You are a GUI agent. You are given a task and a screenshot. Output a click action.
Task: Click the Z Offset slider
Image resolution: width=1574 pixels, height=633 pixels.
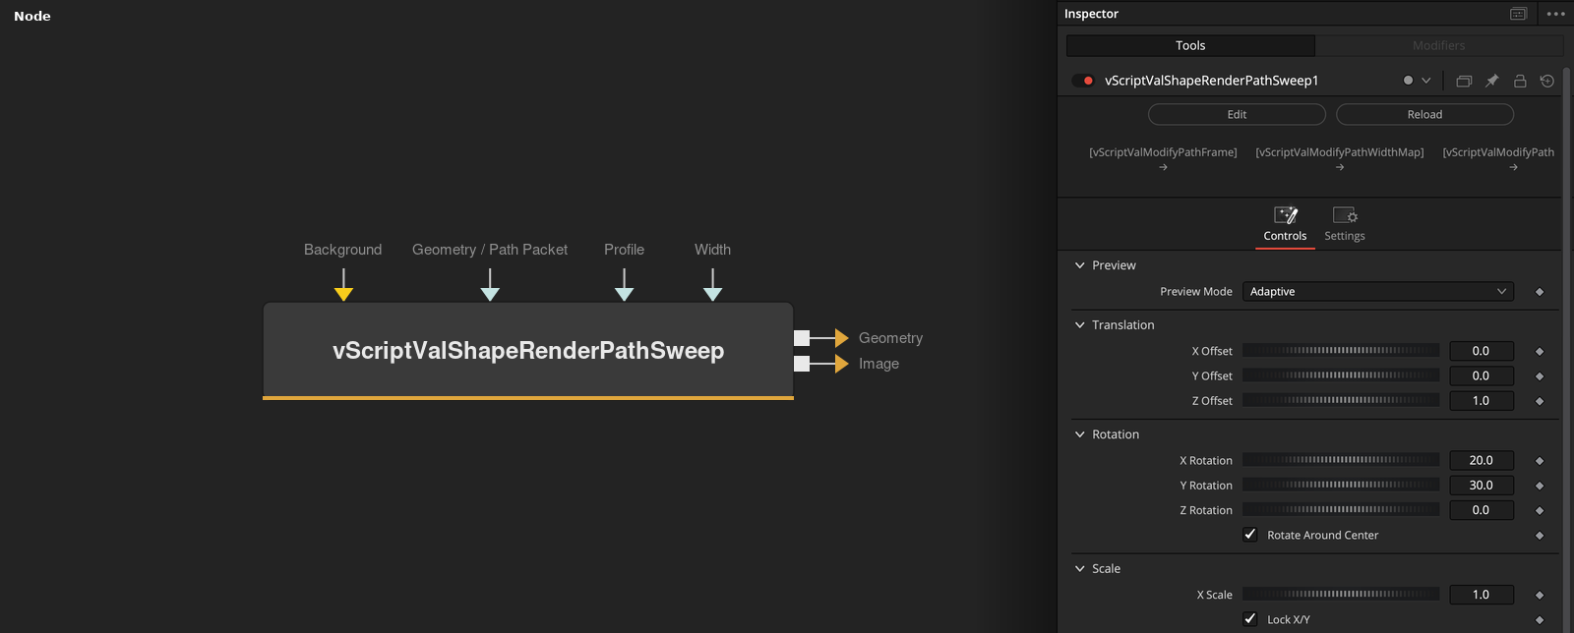(x=1340, y=400)
